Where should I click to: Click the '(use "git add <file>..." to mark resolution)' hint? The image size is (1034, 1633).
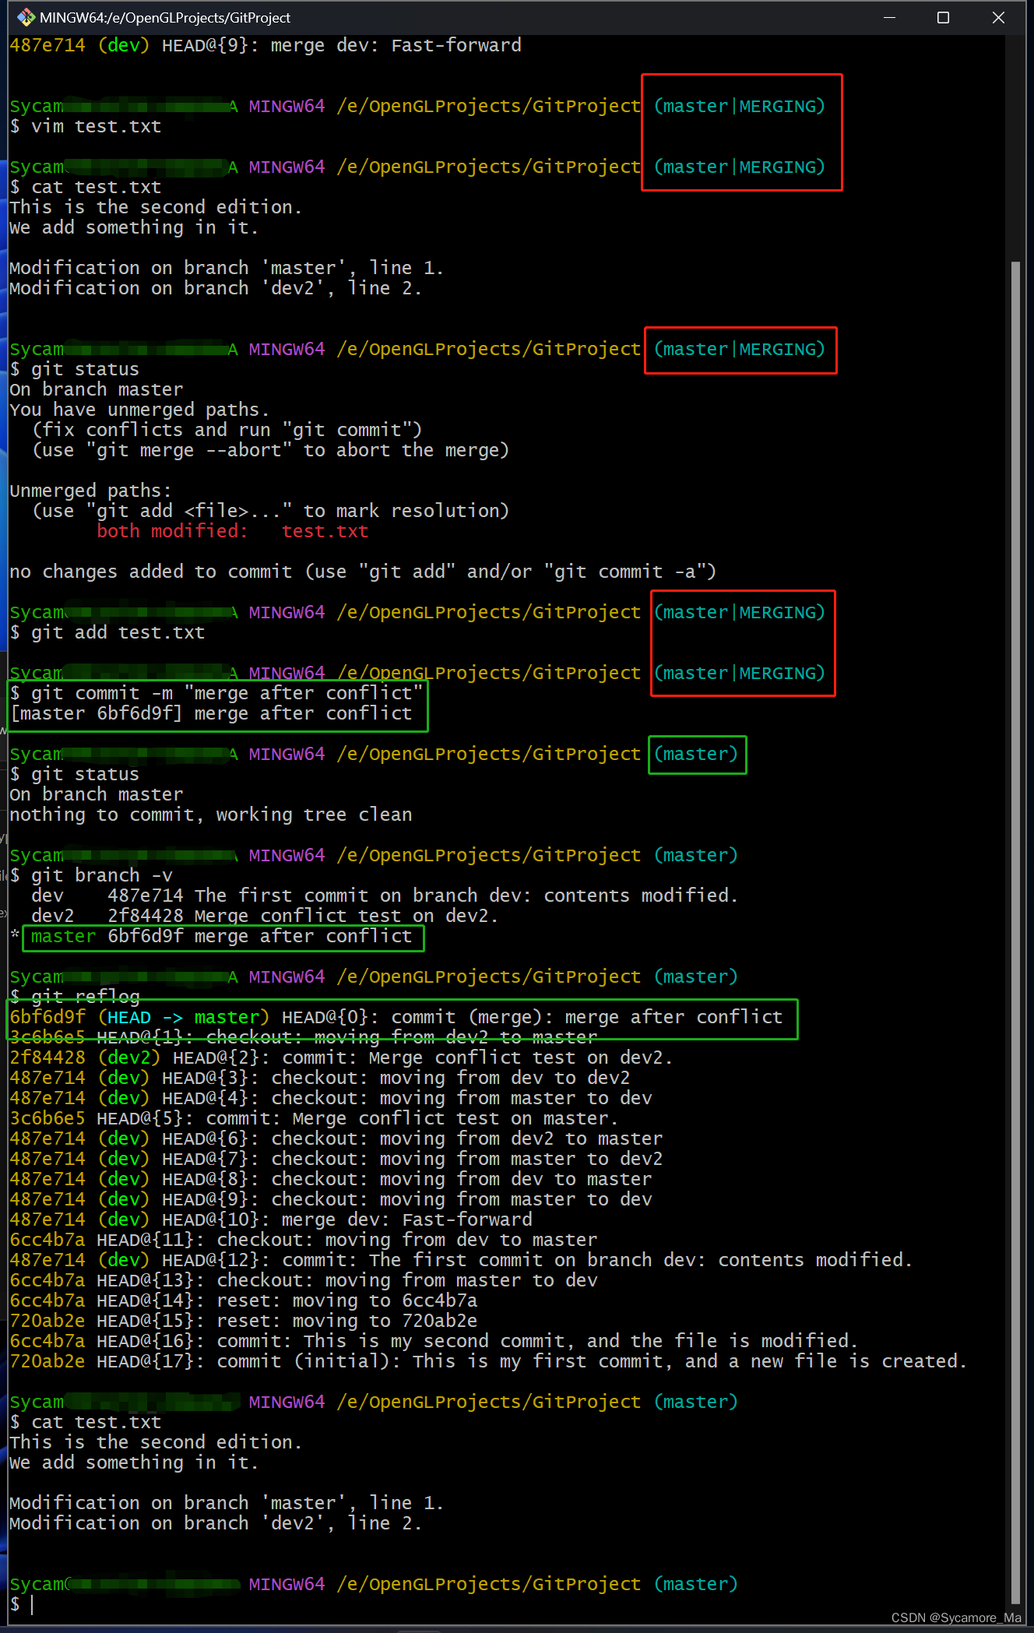[270, 511]
